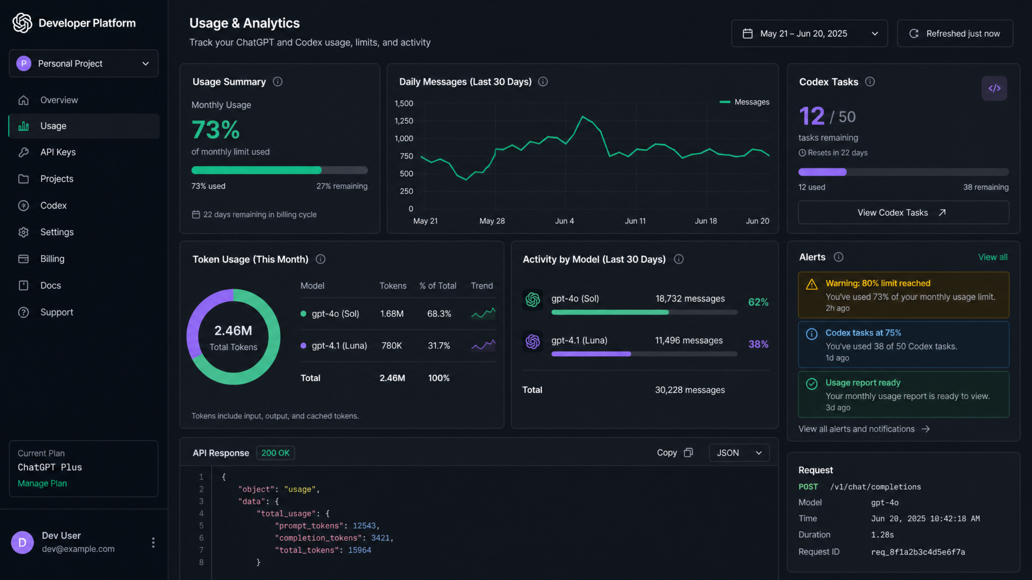Screen dimensions: 1032x580
Task: Click the Token Usage info icon
Action: (x=320, y=259)
